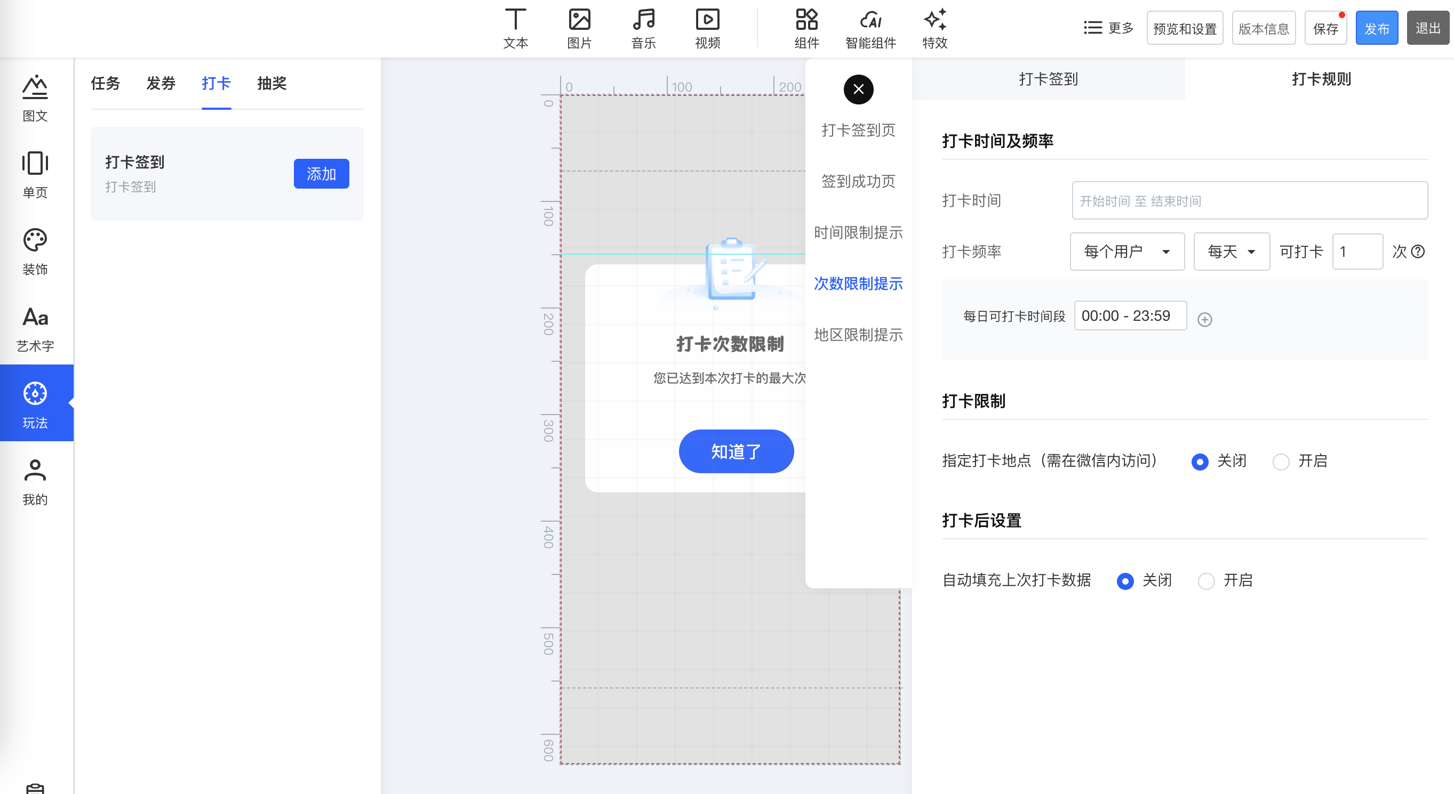Viewport: 1454px width, 794px height.
Task: Click the 打卡时间 date range field
Action: pos(1249,201)
